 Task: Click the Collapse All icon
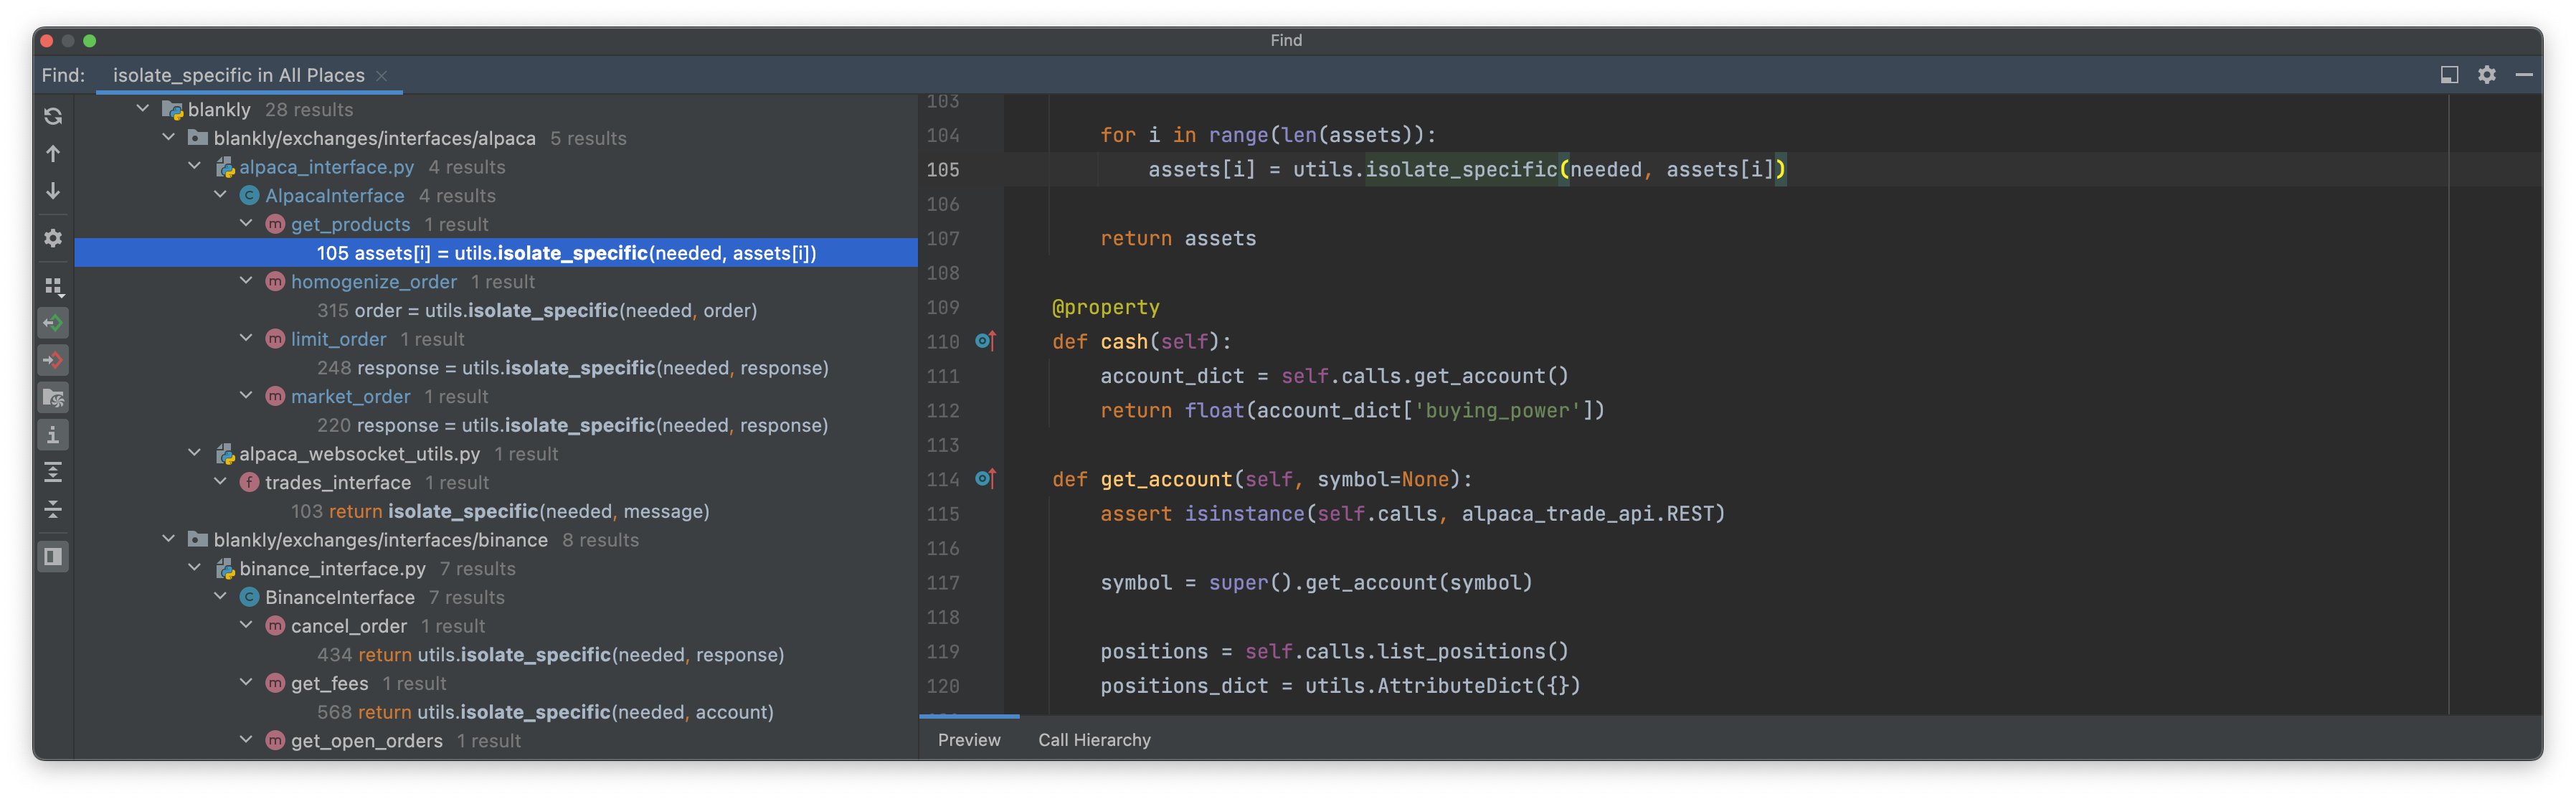(x=53, y=510)
